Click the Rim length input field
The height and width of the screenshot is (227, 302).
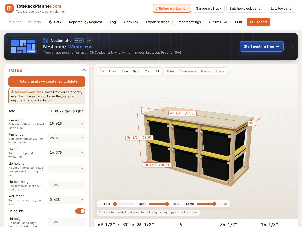tap(66, 138)
